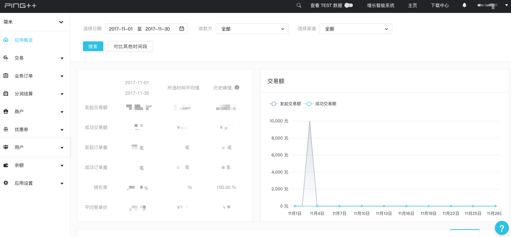Click the 发起交易额 legend marker
The height and width of the screenshot is (237, 511).
274,104
